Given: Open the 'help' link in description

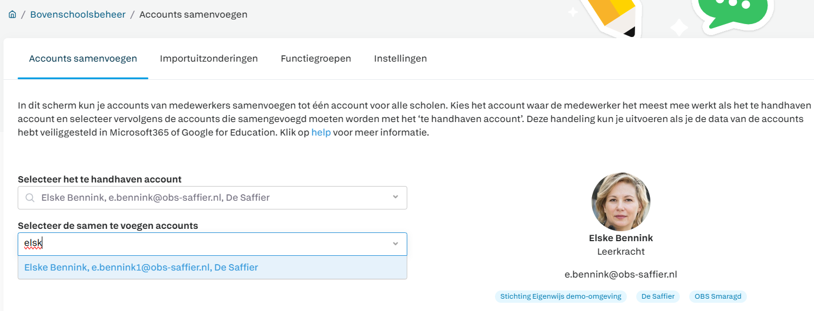Looking at the screenshot, I should (x=321, y=132).
